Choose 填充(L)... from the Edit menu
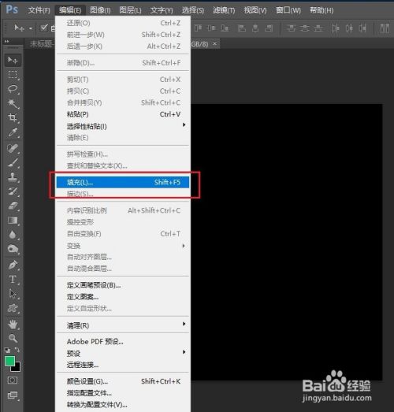Screen dimensions: 394x412 point(123,182)
